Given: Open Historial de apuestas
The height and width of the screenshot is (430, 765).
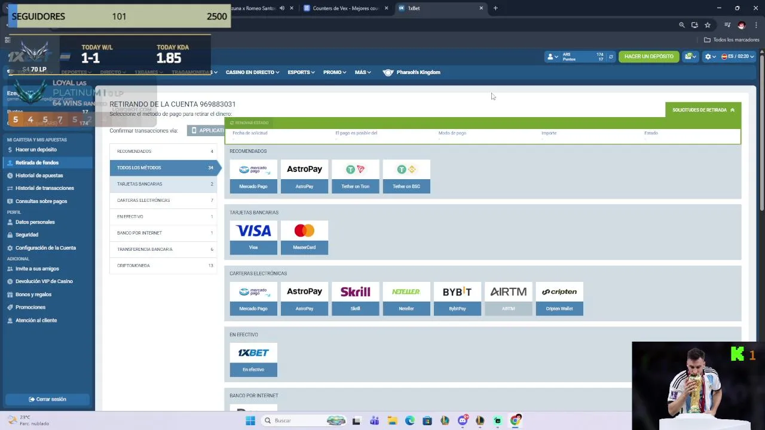Looking at the screenshot, I should (39, 176).
